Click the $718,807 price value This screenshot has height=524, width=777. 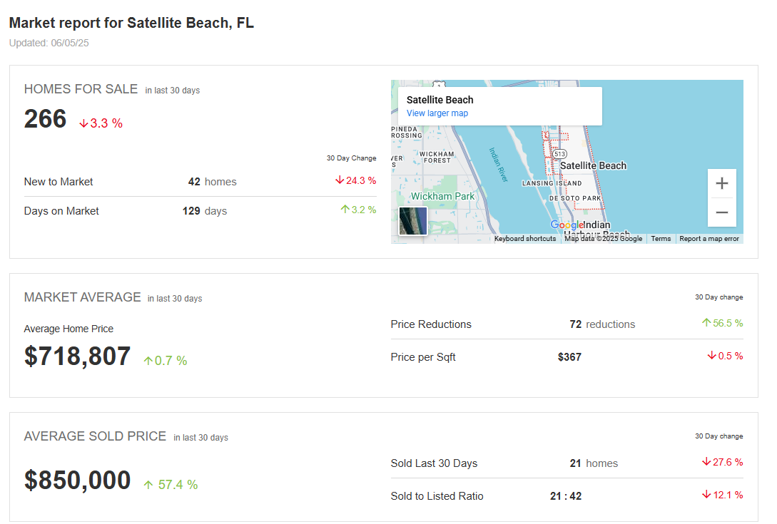coord(77,356)
